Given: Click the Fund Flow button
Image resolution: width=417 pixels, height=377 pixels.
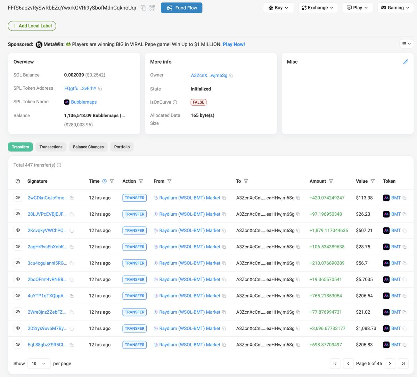Looking at the screenshot, I should [181, 8].
